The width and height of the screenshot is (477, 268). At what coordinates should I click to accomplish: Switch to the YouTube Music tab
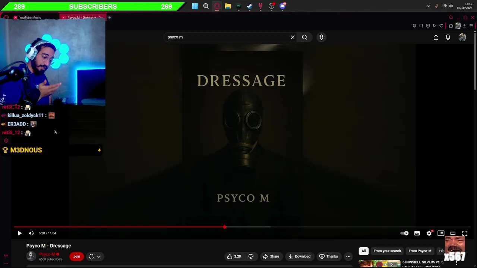click(x=30, y=17)
